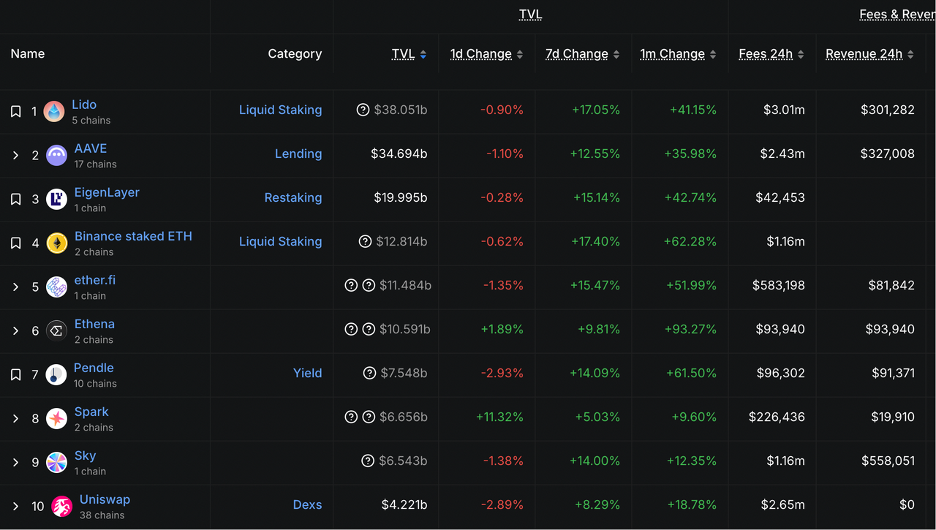Screen dimensions: 936x530
Task: Click the question-mark icon beside Pendle TVL
Action: tap(369, 373)
